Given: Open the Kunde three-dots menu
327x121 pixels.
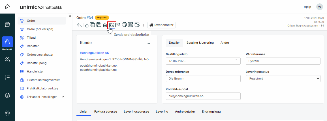Looking at the screenshot, I should click(x=148, y=43).
